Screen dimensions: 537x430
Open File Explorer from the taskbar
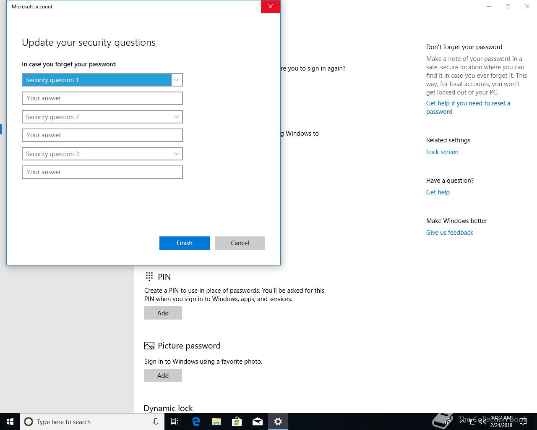(x=216, y=422)
